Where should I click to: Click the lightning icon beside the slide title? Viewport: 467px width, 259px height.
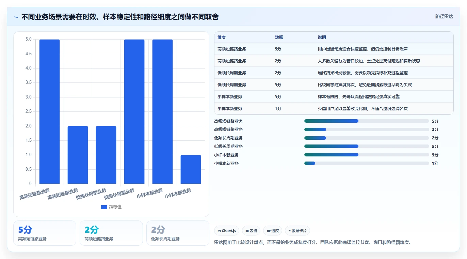tap(16, 17)
